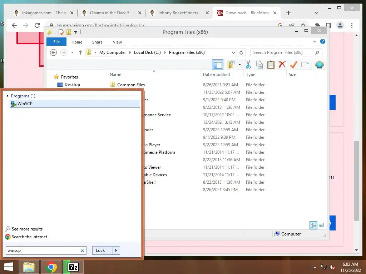Open the Share ribbon tab
Viewport: 366px width, 274px height.
click(x=97, y=42)
